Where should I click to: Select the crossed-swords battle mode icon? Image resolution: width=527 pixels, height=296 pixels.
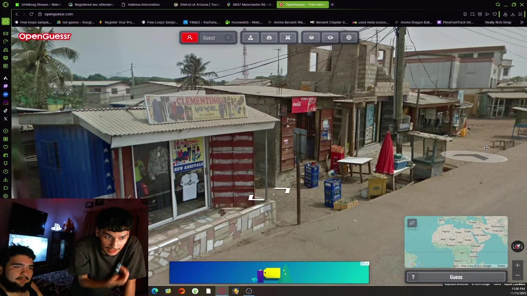288,37
